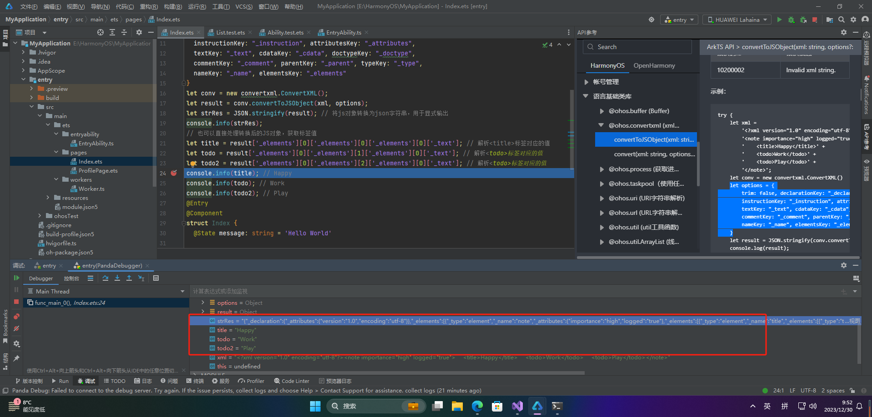This screenshot has height=417, width=872.
Task: Run the entry app with green play button
Action: click(779, 20)
